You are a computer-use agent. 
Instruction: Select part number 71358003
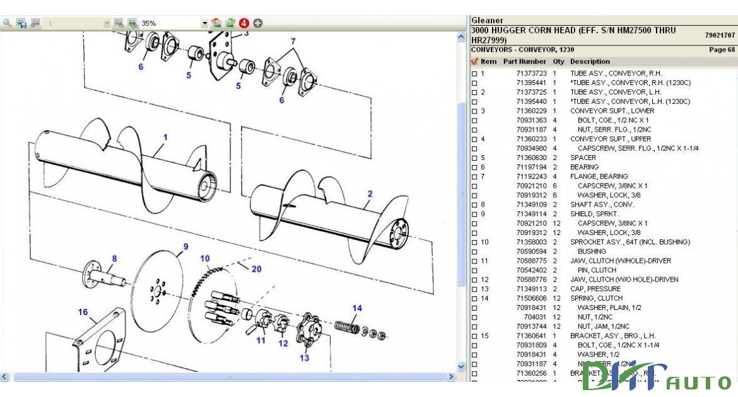[x=531, y=242]
